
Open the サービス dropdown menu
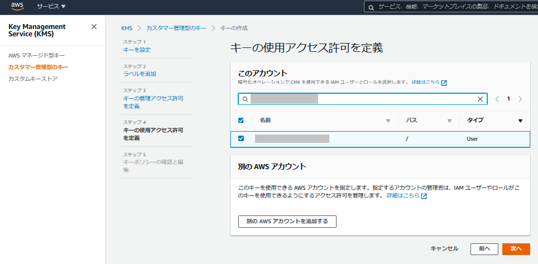point(51,7)
